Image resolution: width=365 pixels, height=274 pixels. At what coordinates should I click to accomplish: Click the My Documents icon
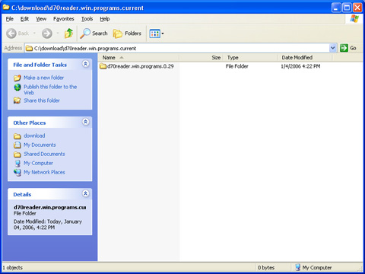pos(17,145)
